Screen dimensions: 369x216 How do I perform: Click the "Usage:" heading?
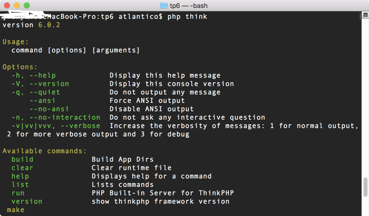click(16, 42)
